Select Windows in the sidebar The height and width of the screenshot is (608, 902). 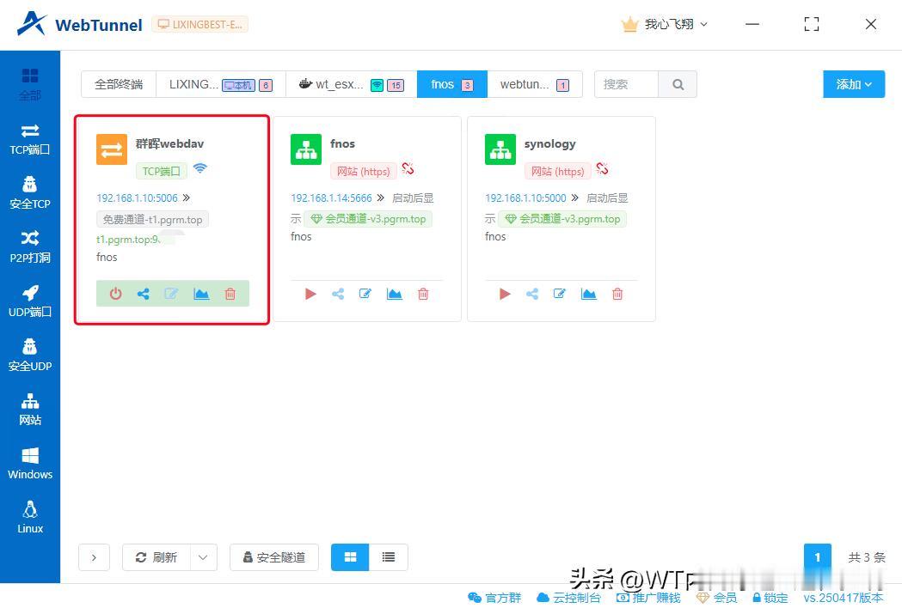pos(30,464)
